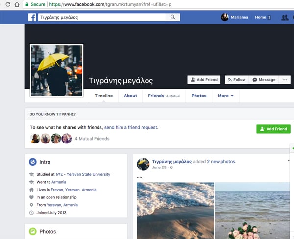Open the Yerevan State University link

[85, 174]
